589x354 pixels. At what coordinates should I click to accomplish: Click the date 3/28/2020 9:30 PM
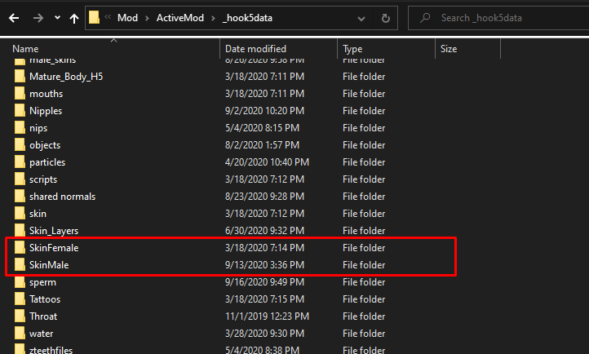[264, 334]
